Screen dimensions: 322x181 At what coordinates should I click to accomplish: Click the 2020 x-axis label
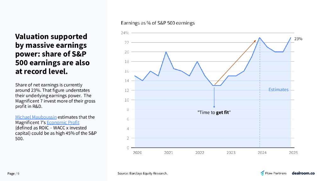pos(137,153)
